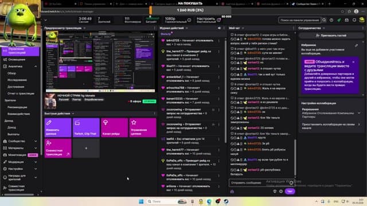Click the invite guests (Пригласить гостей) button

(331, 35)
